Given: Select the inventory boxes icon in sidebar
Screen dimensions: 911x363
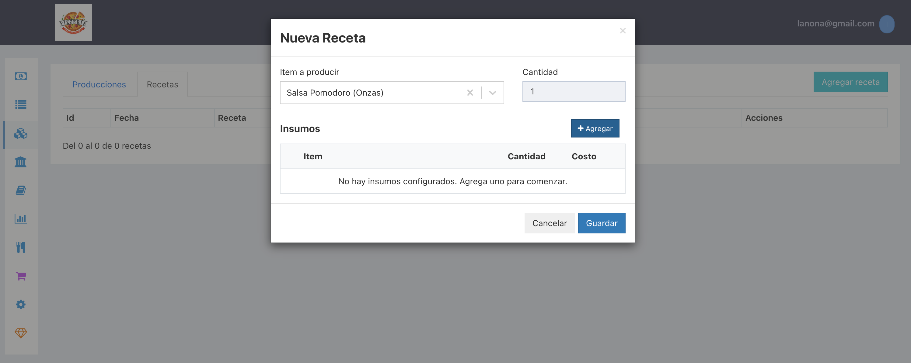Looking at the screenshot, I should 21,133.
